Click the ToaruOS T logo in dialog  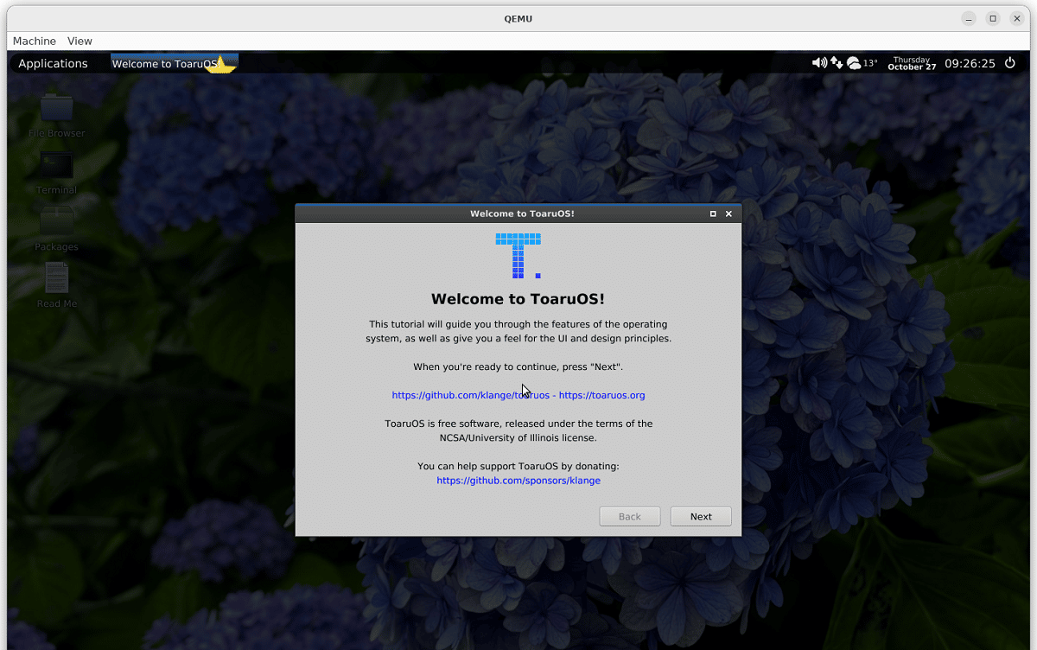[518, 256]
